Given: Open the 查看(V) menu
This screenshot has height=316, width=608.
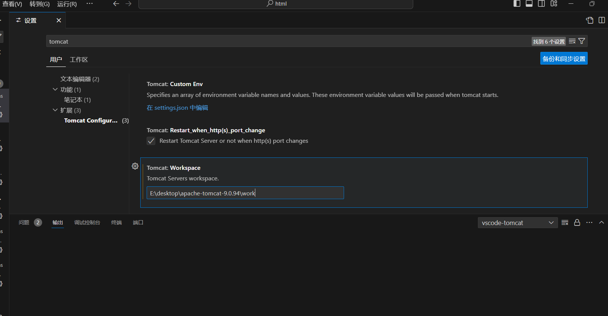Looking at the screenshot, I should (x=12, y=4).
